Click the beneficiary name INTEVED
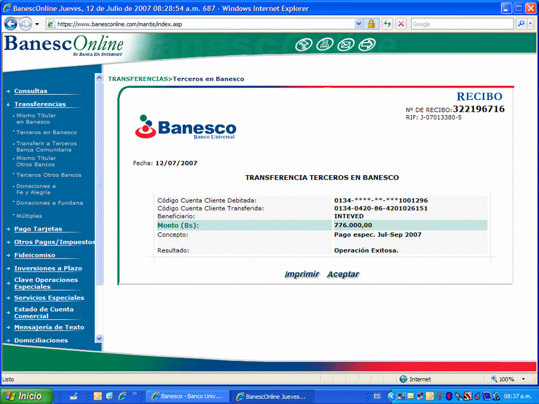 (349, 216)
